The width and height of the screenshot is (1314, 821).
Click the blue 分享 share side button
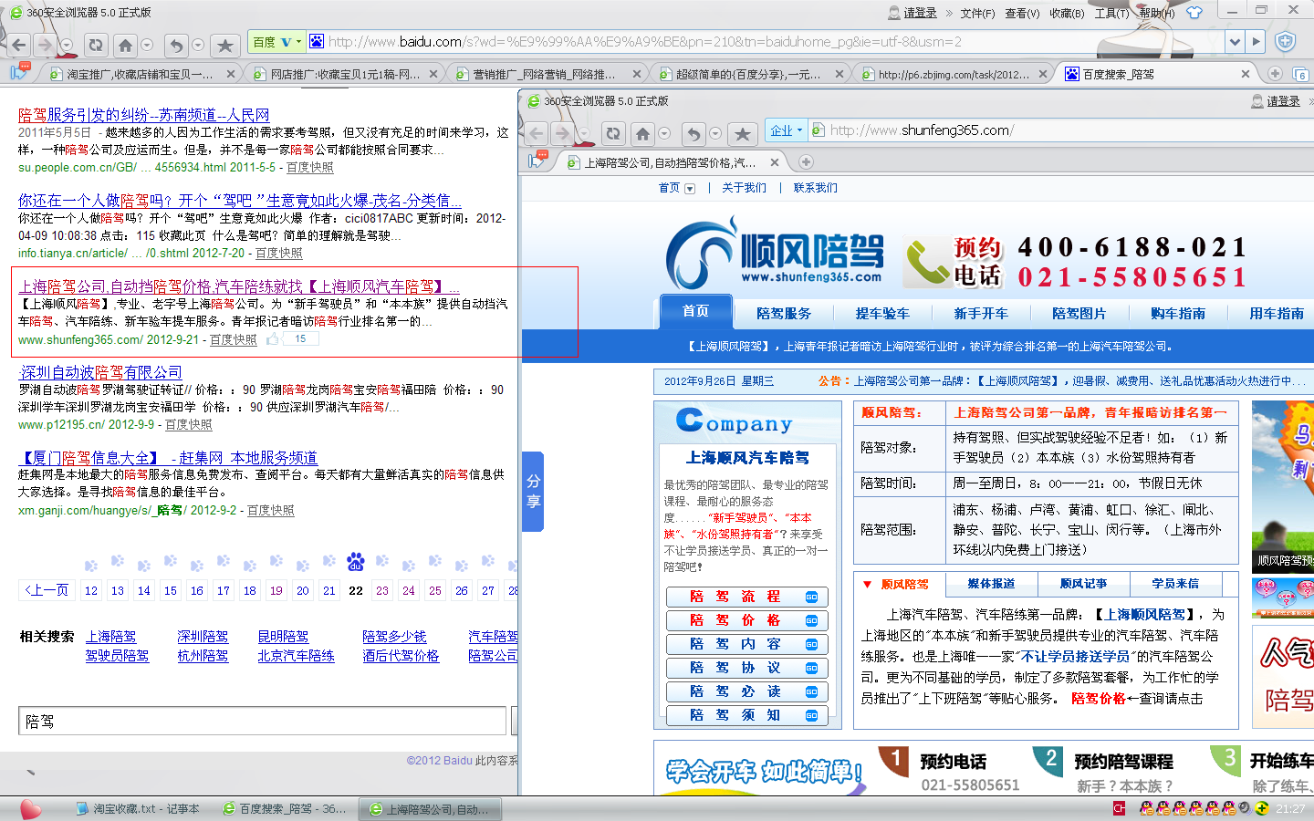(x=533, y=492)
